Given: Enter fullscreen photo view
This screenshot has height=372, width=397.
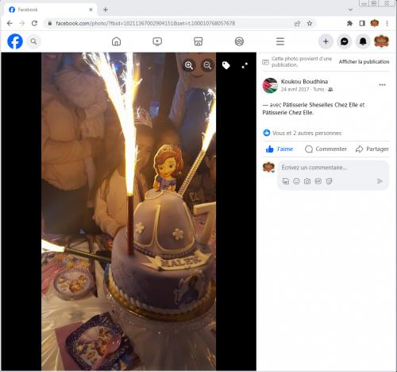Looking at the screenshot, I should tap(245, 65).
